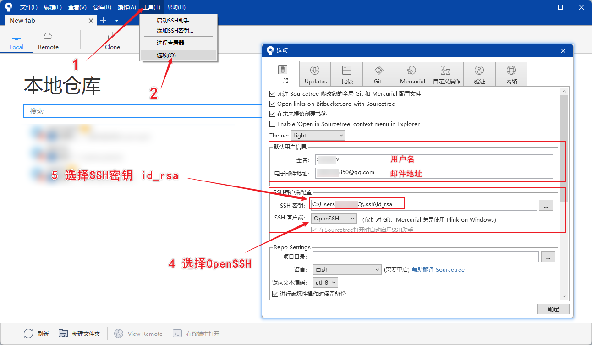Viewport: 592px width, 345px height.
Task: Open the 自定义操作 options tab
Action: coord(446,74)
